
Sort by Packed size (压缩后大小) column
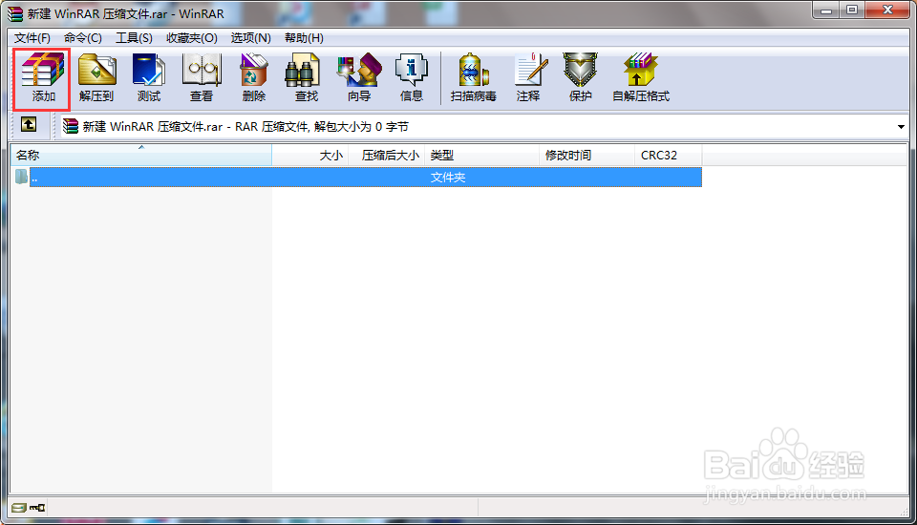click(387, 156)
